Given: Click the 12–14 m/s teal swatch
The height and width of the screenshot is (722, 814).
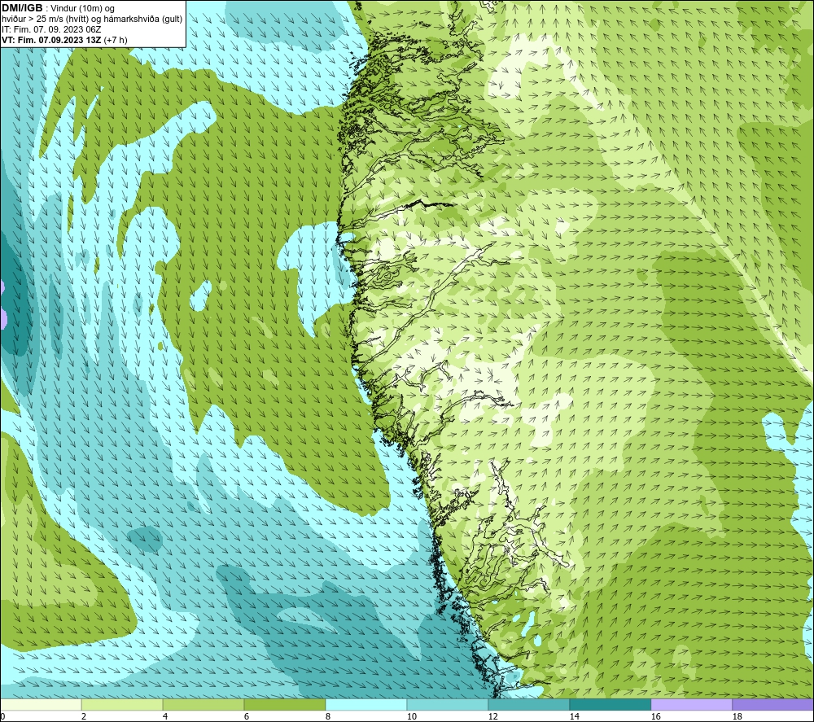Looking at the screenshot, I should click(x=528, y=704).
